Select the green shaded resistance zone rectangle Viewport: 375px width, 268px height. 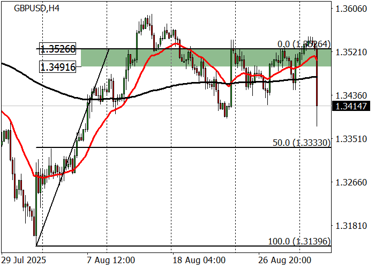click(x=206, y=58)
